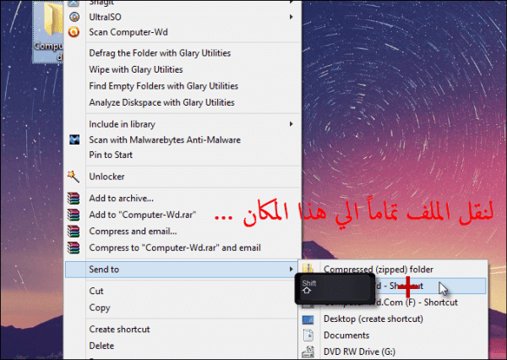This screenshot has width=507, height=360.
Task: Expand the Send to submenu arrow
Action: (x=292, y=269)
